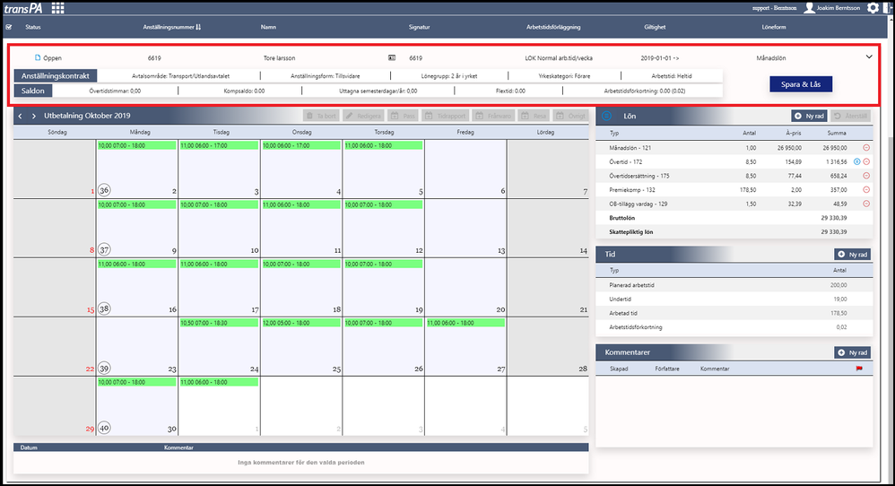
Task: Open the Saldon tab
Action: 33,91
